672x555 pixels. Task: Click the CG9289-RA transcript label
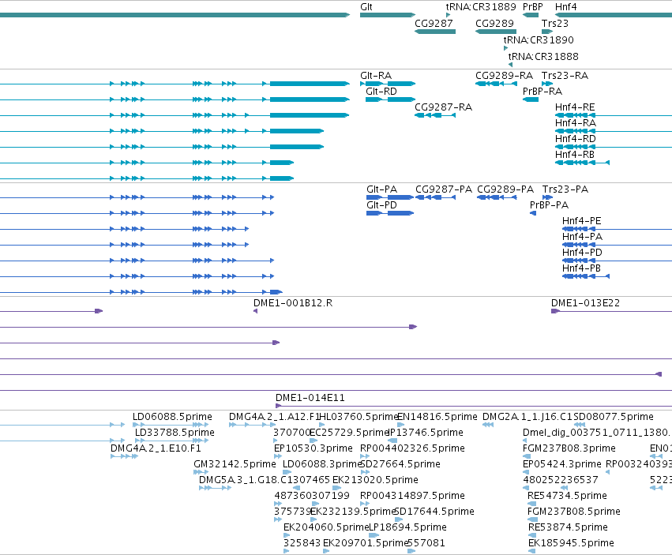(x=504, y=76)
